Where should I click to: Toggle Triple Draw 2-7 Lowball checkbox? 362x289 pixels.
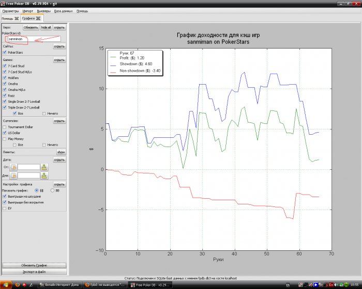tap(4, 107)
